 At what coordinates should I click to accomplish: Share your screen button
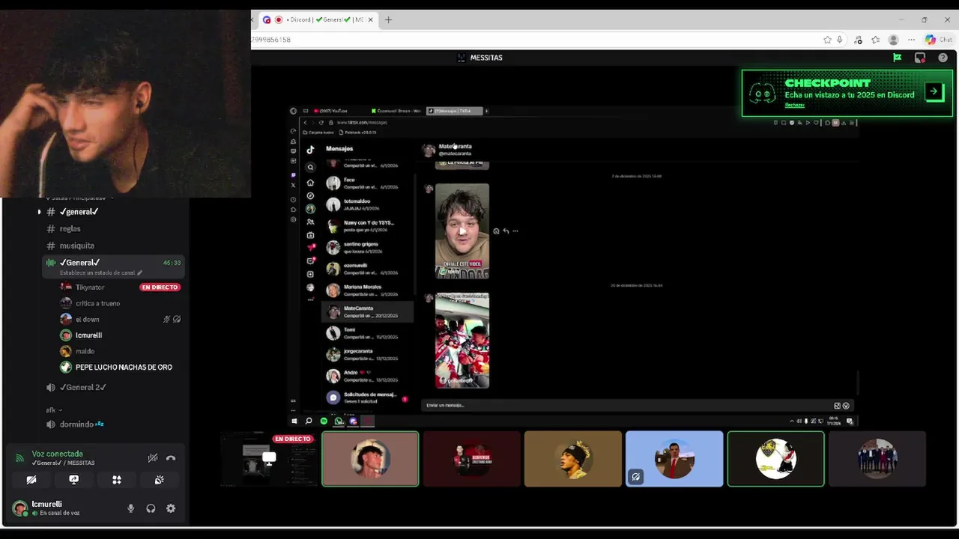(x=73, y=480)
